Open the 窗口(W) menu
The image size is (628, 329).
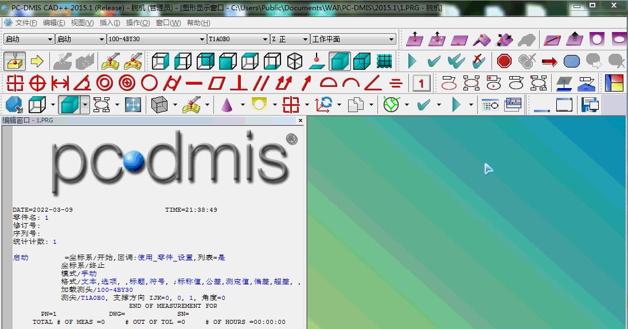click(x=168, y=23)
